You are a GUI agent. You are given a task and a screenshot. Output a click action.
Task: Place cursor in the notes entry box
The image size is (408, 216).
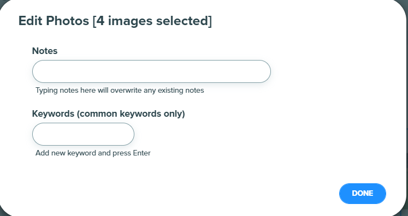[x=151, y=71]
